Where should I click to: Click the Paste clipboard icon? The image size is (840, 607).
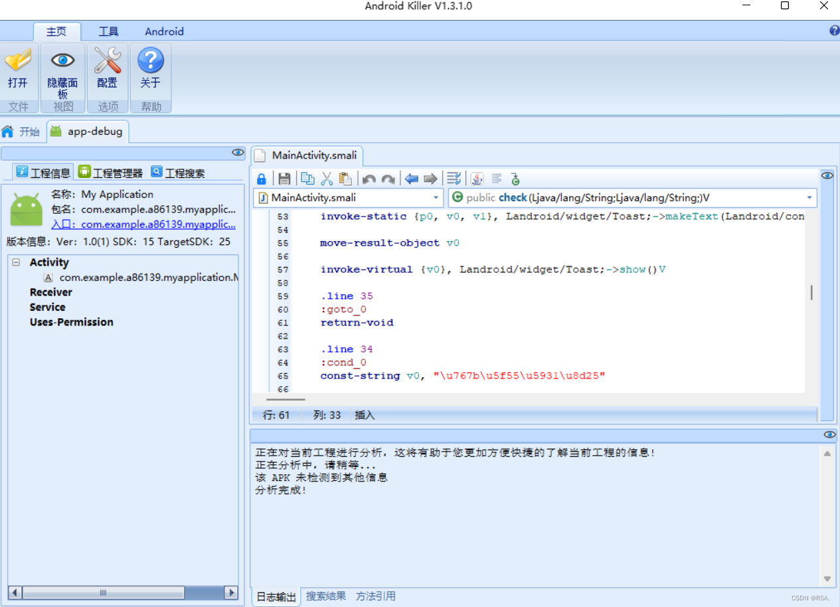tap(345, 179)
